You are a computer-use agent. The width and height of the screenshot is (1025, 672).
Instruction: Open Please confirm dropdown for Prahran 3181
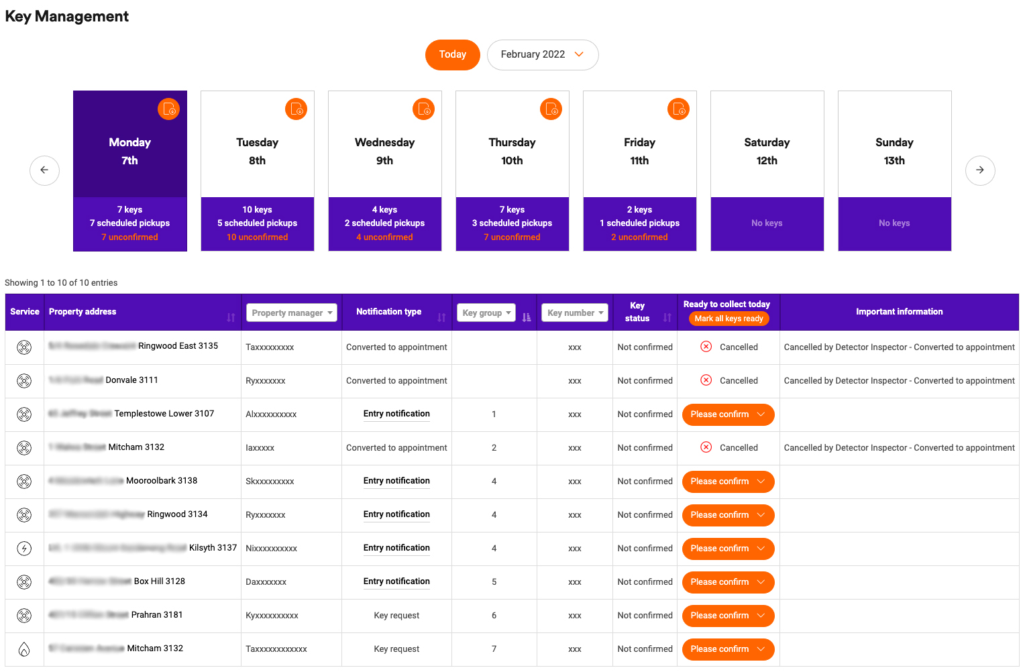(x=728, y=616)
